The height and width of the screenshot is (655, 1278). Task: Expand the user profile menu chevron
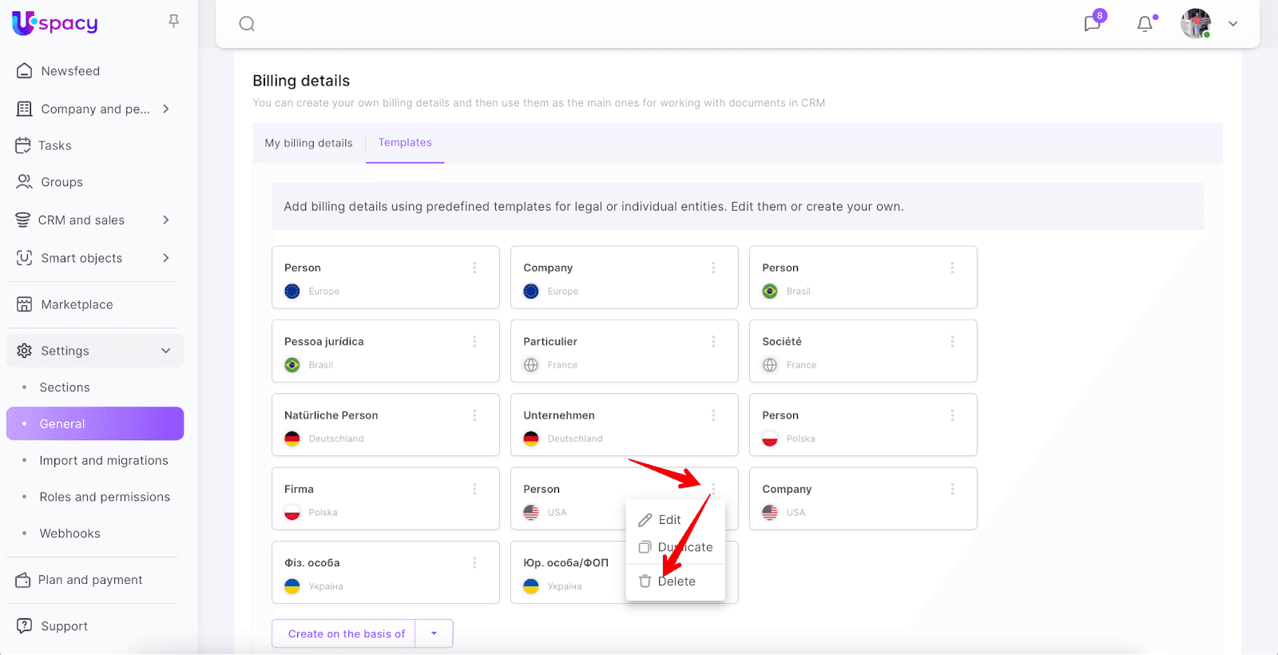click(1233, 24)
